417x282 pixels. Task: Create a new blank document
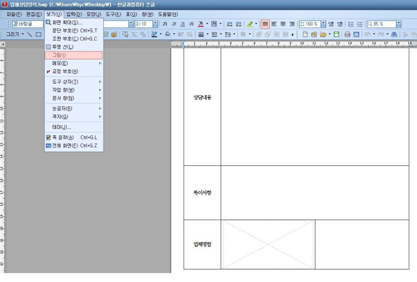(305, 34)
